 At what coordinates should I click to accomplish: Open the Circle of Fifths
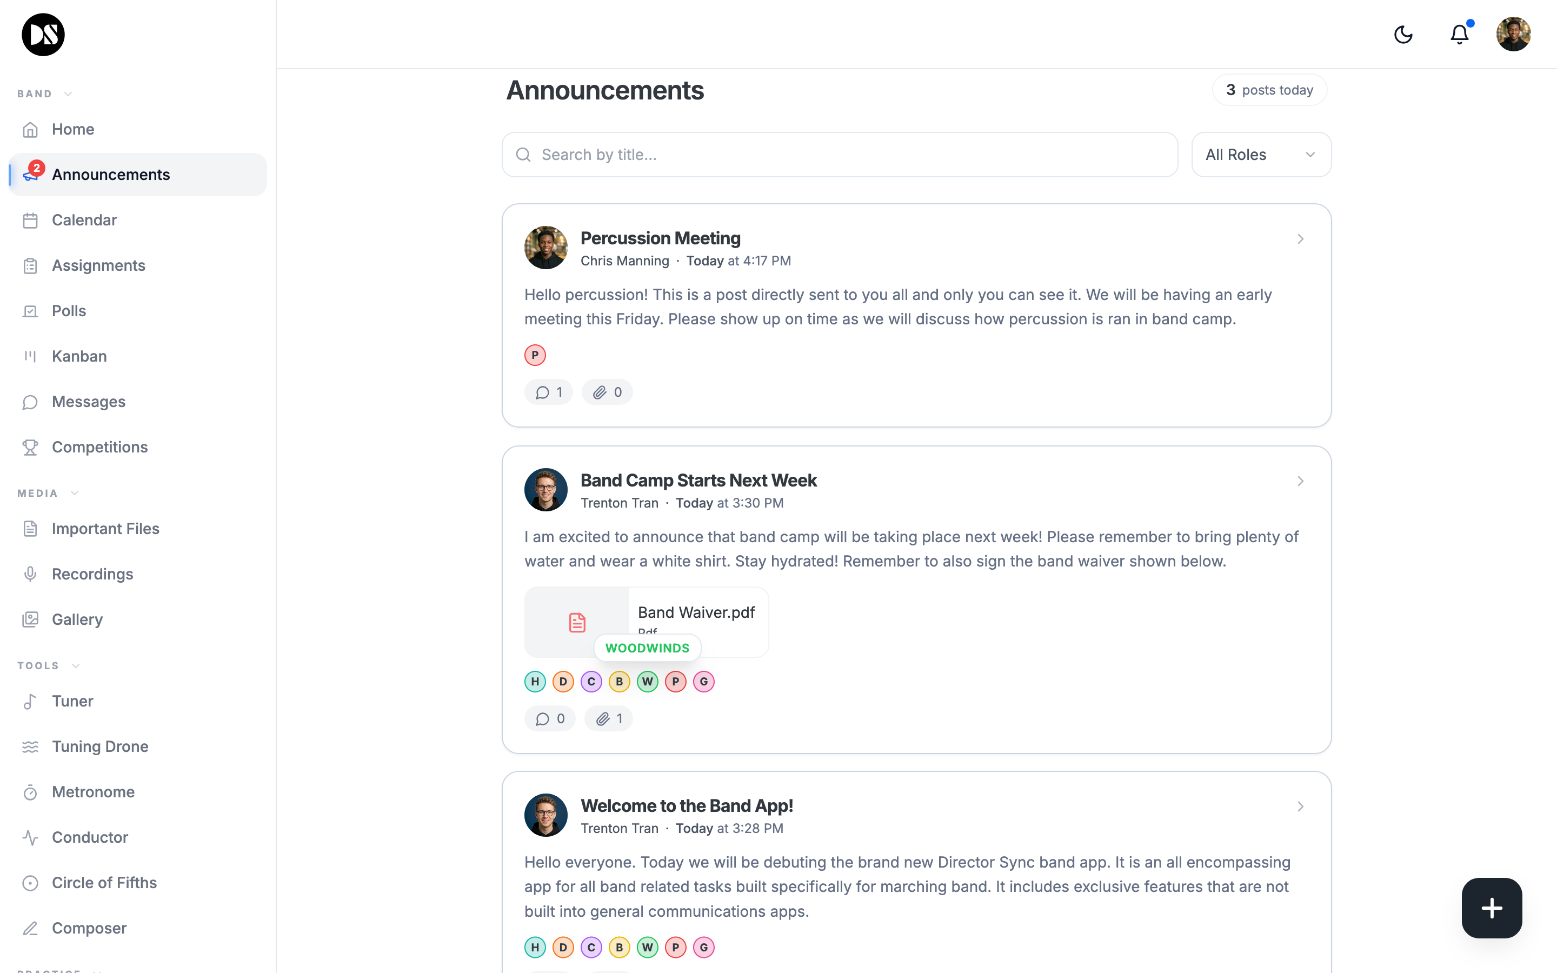coord(104,882)
